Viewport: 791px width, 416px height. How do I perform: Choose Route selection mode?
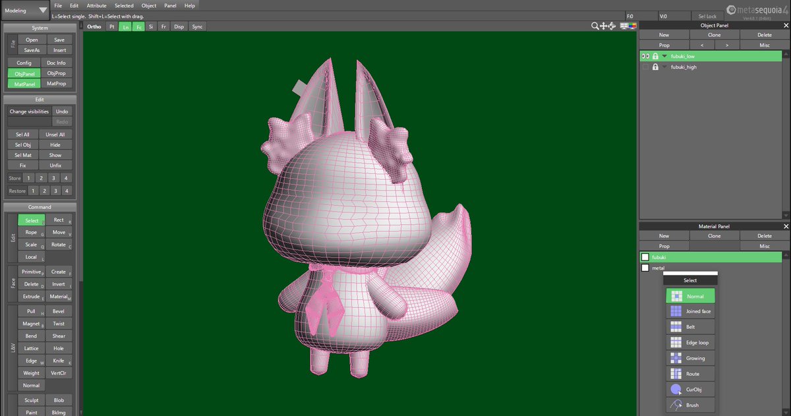(x=690, y=374)
